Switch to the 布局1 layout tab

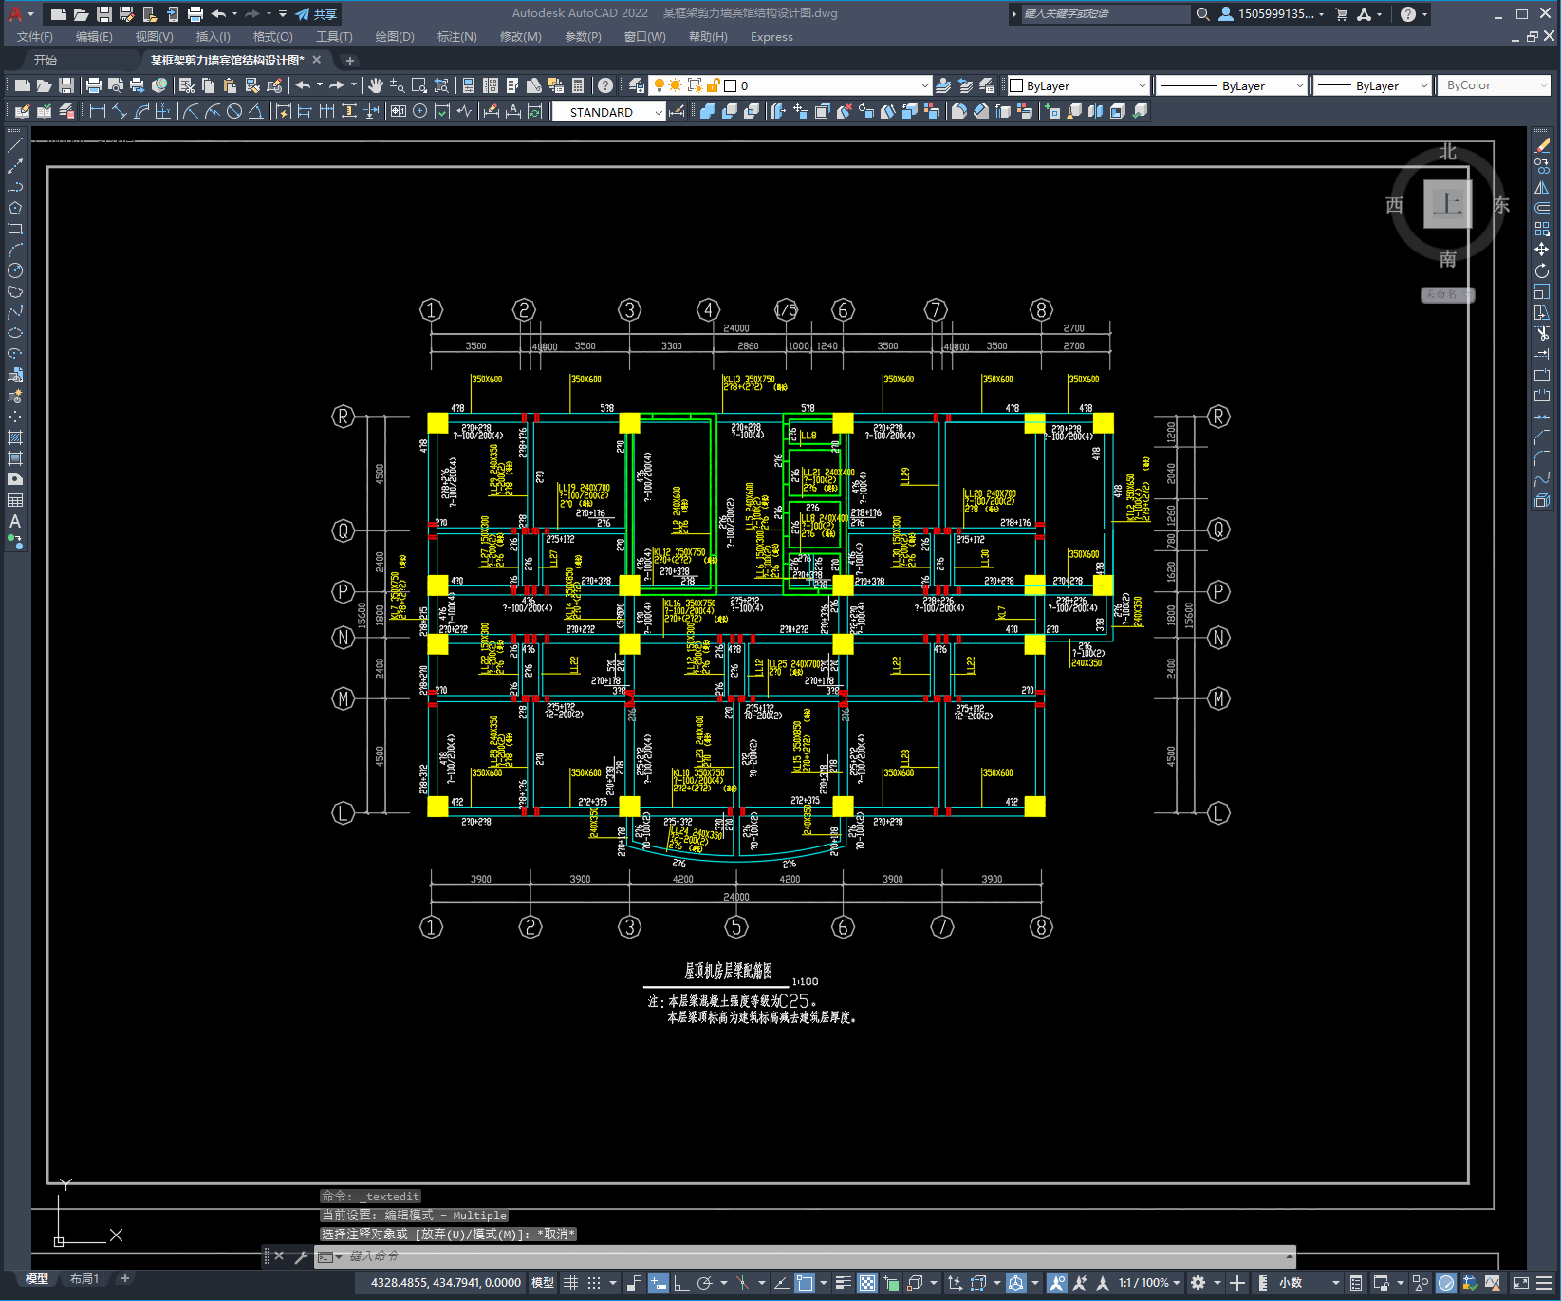coord(84,1279)
